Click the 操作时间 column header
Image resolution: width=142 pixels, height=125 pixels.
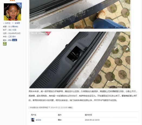coord(88,115)
